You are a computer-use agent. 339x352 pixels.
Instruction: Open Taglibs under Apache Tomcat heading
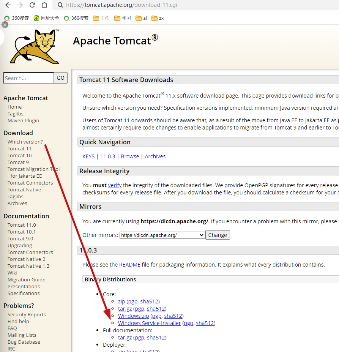(15, 114)
